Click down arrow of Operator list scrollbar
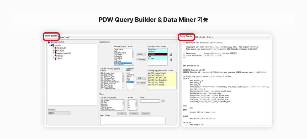The height and width of the screenshot is (139, 307). click(x=136, y=109)
